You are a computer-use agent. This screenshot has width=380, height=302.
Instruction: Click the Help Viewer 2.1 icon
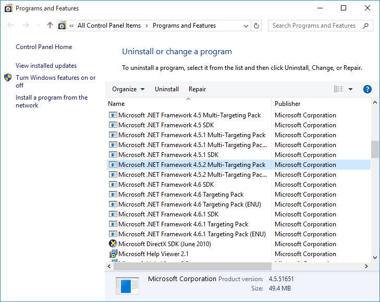[113, 253]
